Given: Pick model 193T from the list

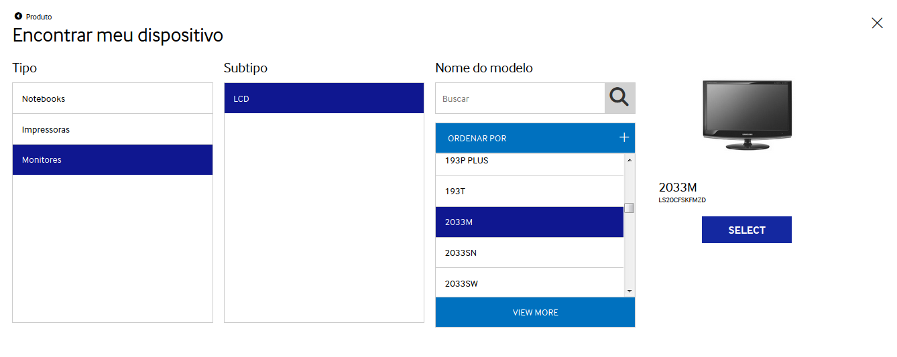Looking at the screenshot, I should coord(530,192).
